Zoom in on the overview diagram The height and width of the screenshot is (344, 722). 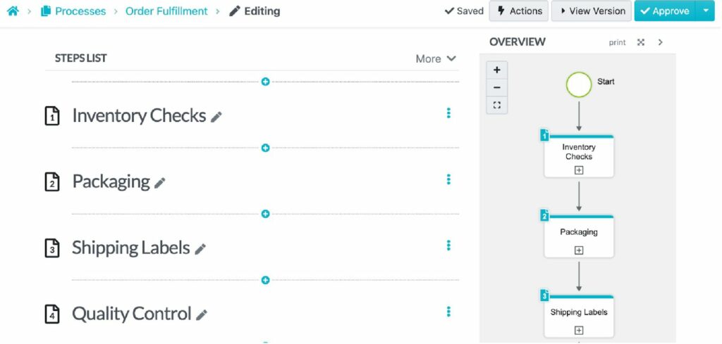click(497, 70)
